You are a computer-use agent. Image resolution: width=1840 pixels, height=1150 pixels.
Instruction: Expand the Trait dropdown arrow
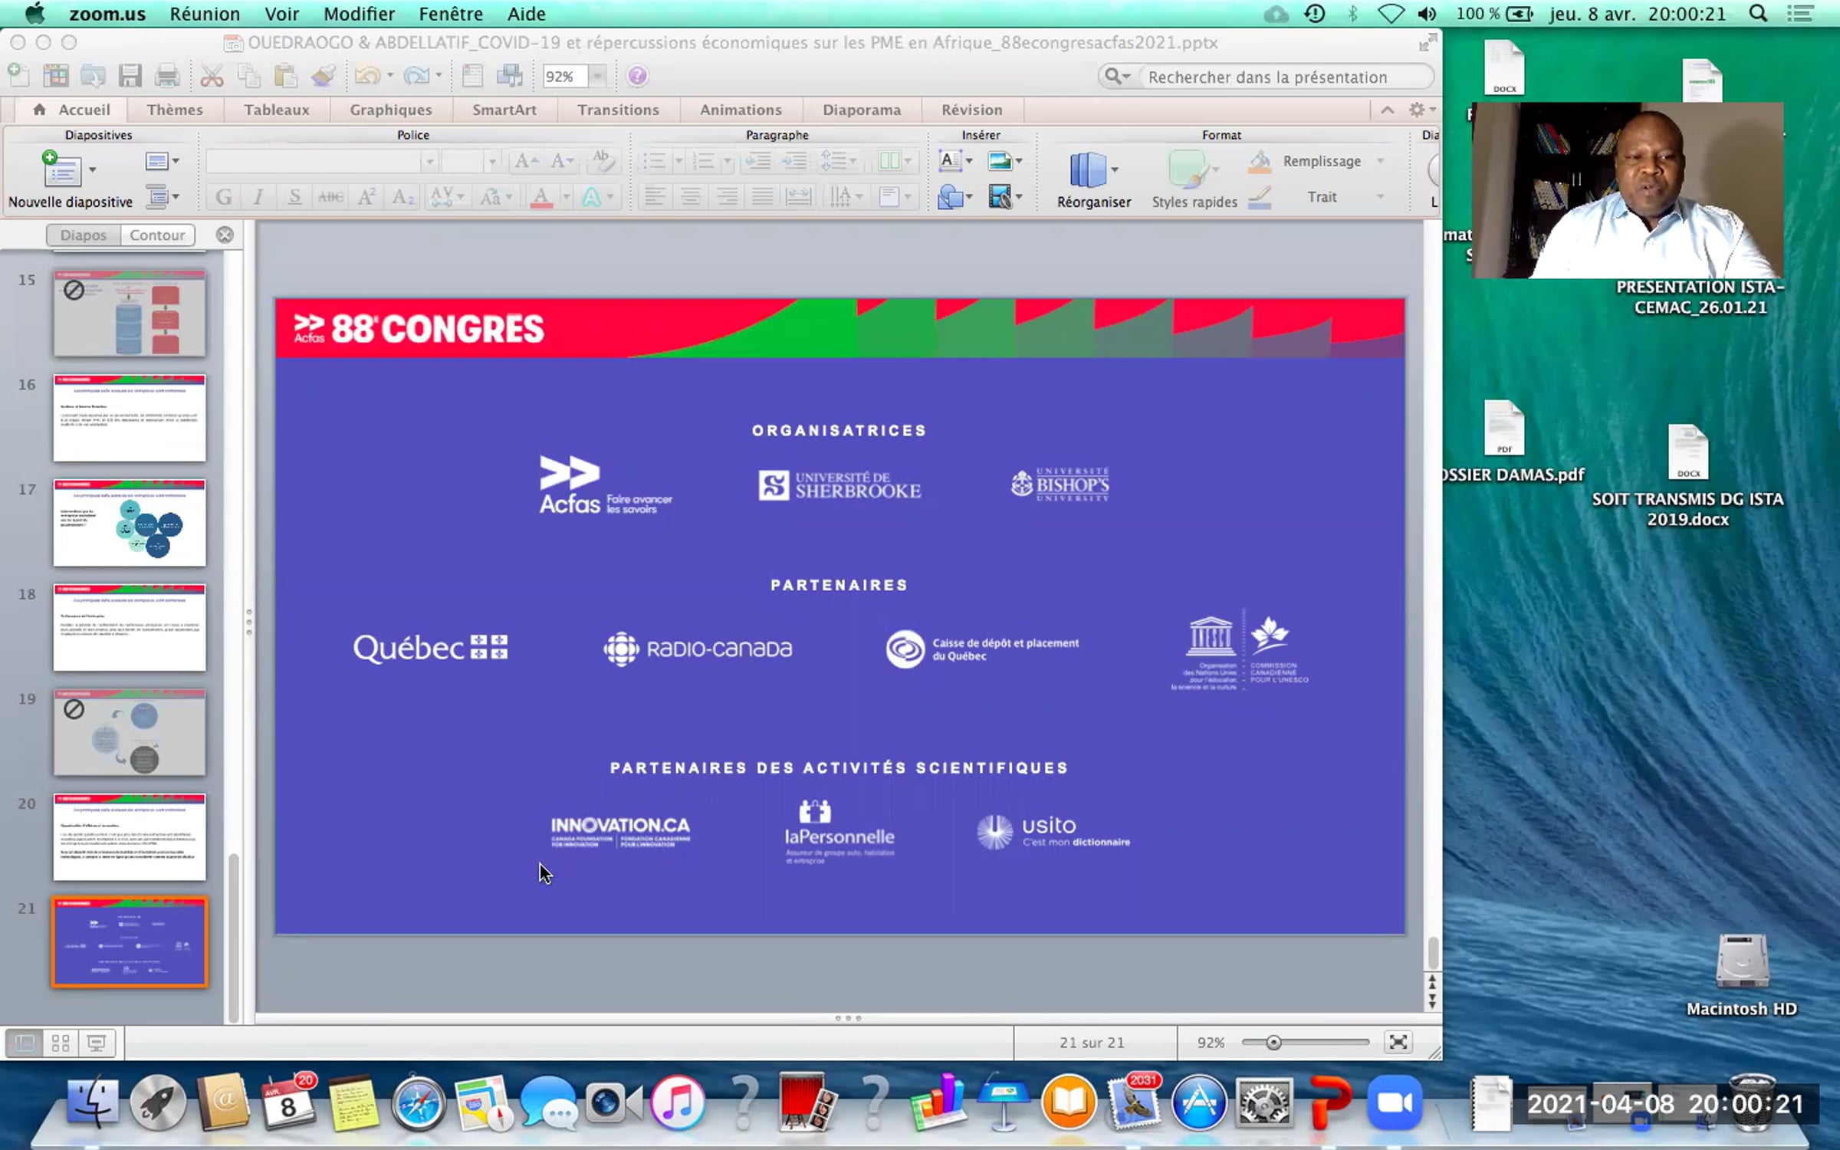point(1380,197)
